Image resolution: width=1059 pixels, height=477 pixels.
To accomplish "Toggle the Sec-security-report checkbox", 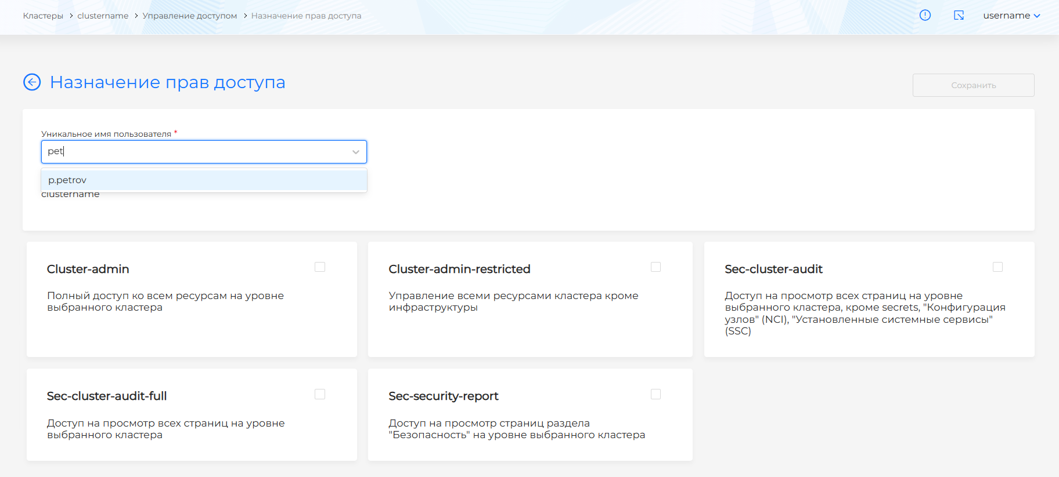I will click(655, 394).
